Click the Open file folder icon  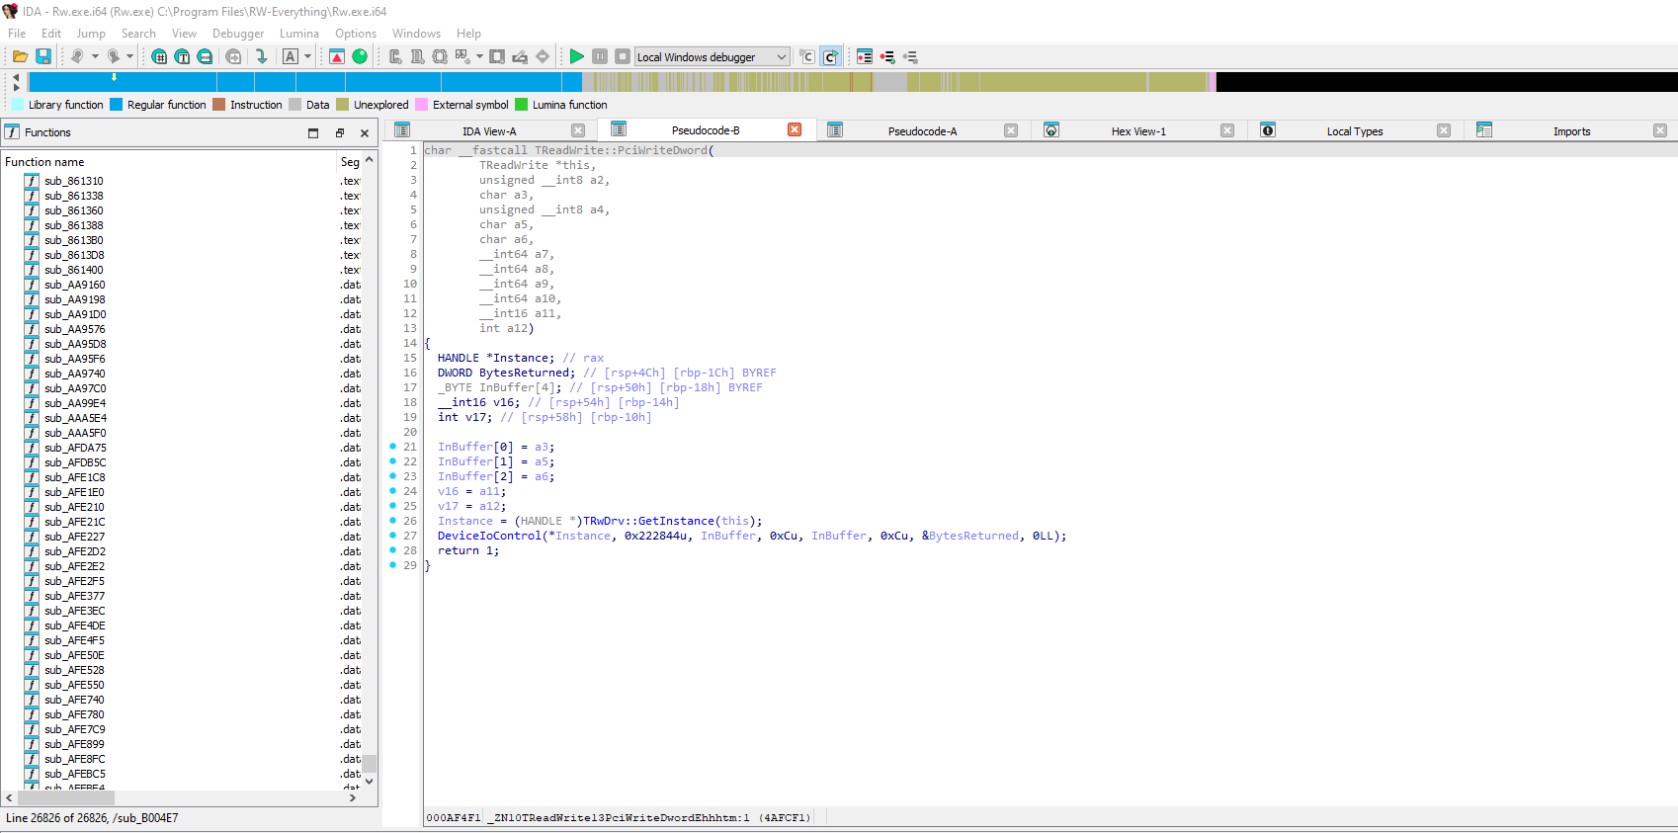click(x=20, y=56)
